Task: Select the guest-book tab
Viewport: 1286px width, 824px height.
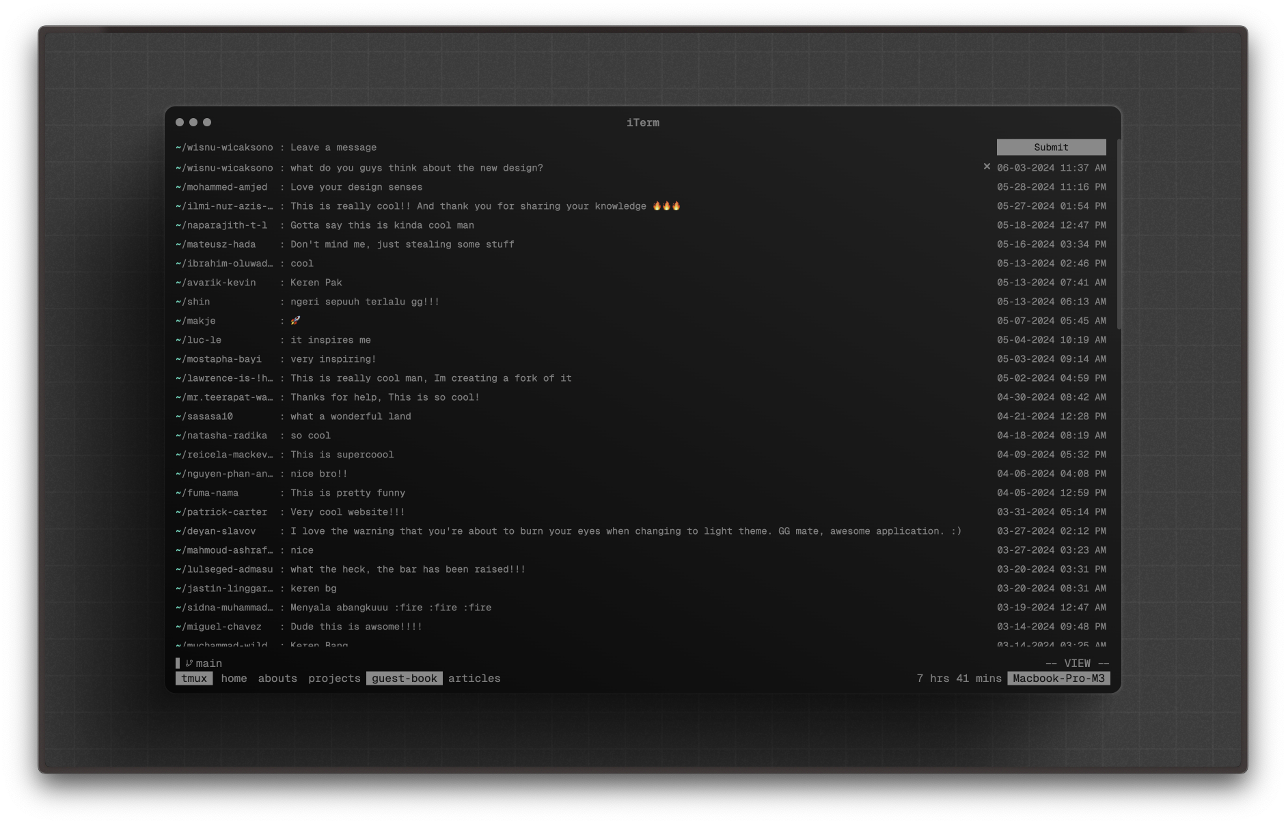Action: 404,679
